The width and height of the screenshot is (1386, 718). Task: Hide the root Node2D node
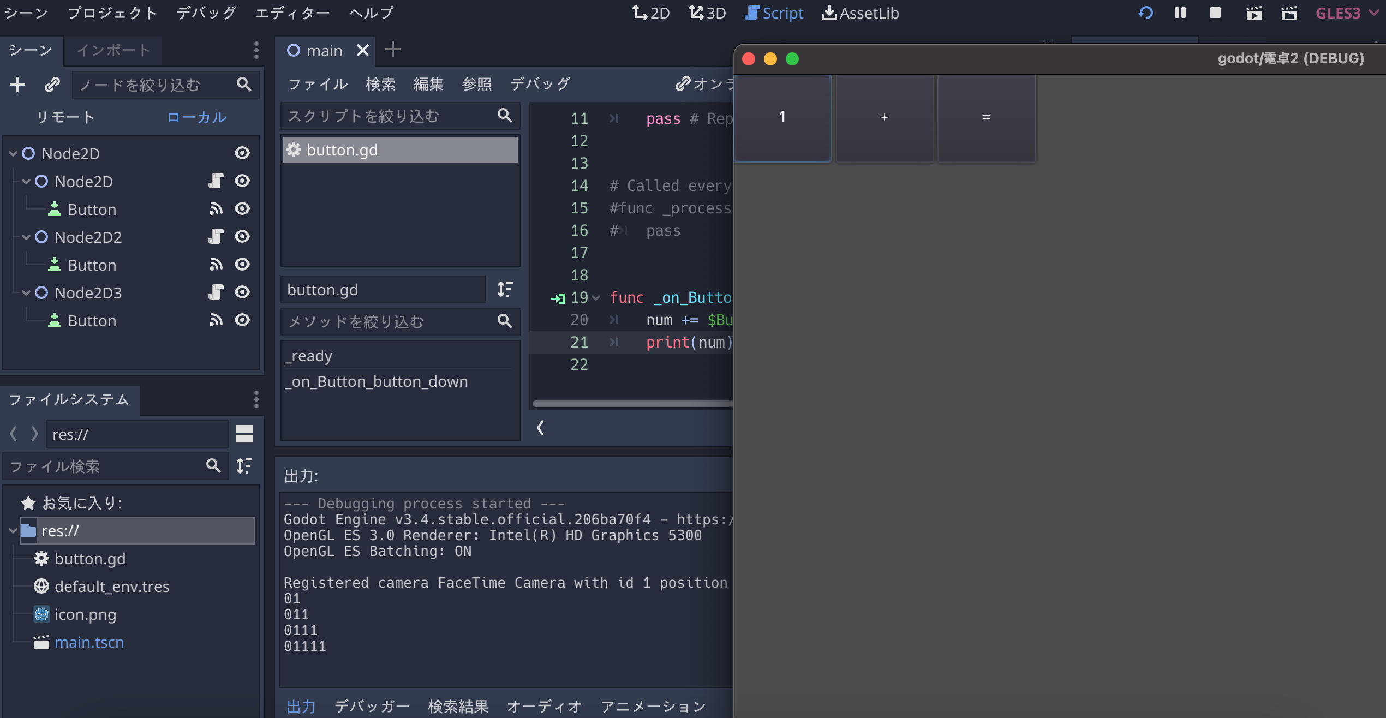(242, 153)
